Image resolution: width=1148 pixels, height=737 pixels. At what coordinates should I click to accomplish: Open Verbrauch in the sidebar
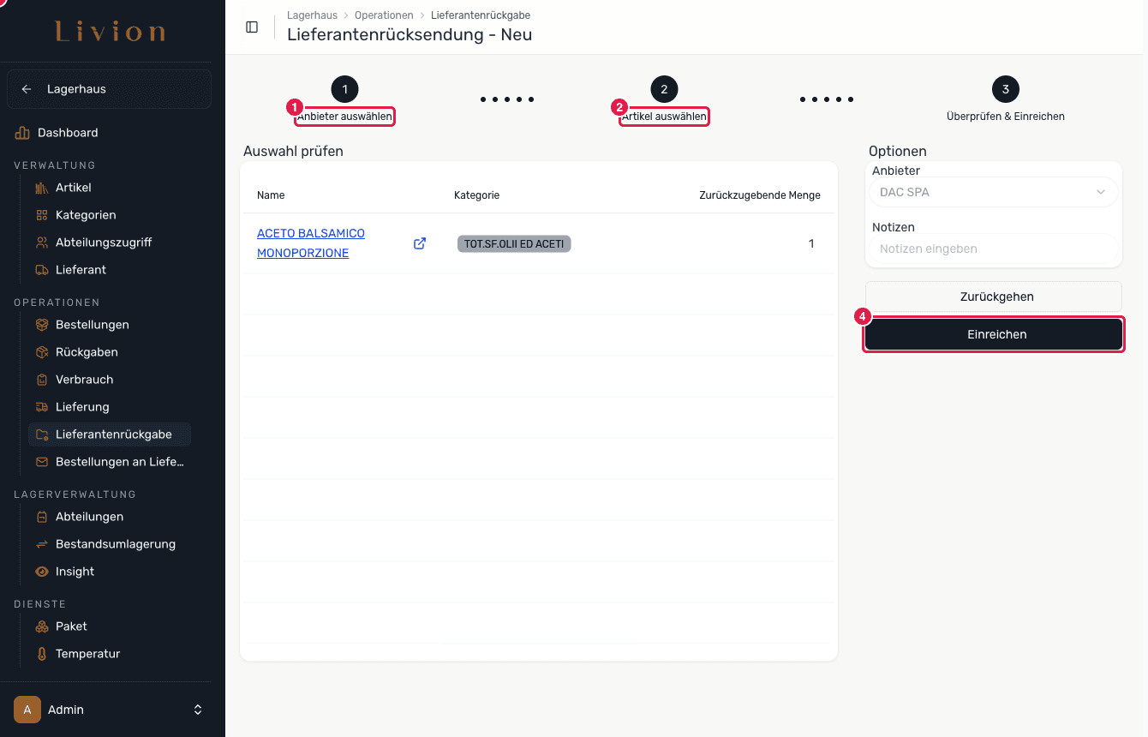[85, 380]
